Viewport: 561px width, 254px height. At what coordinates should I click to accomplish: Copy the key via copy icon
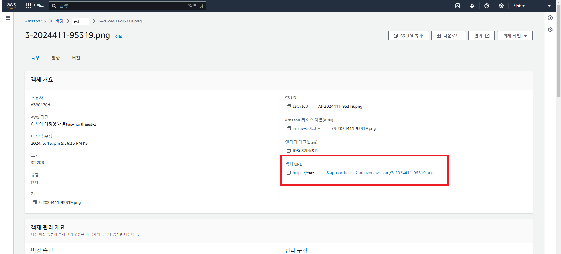pyautogui.click(x=35, y=202)
